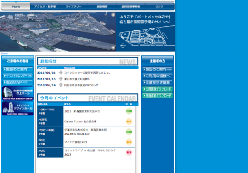This screenshot has height=173, width=248.
Task: Open the リンク navigation tab
Action: tap(159, 6)
